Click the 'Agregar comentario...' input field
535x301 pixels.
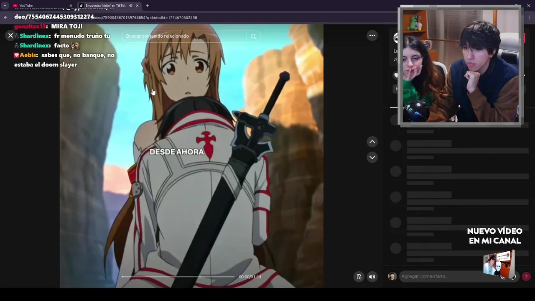pos(449,276)
